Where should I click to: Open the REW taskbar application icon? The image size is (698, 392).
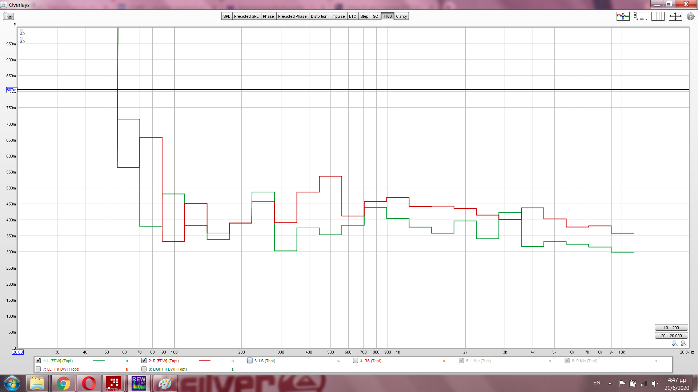pyautogui.click(x=139, y=383)
